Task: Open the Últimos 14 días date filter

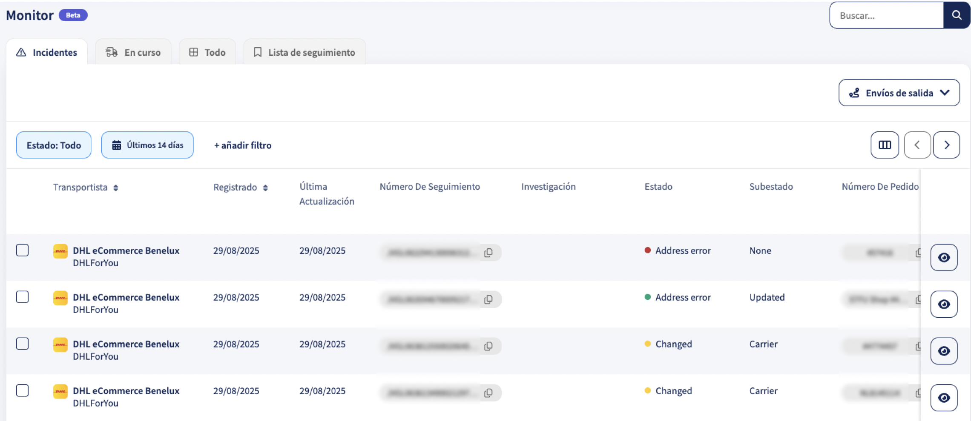Action: coord(147,145)
